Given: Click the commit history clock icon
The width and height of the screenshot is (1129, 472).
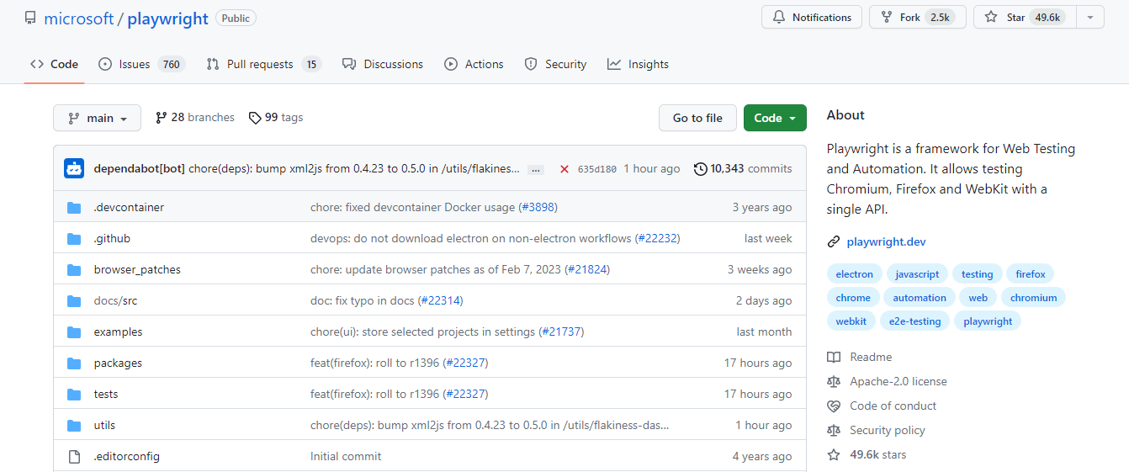Looking at the screenshot, I should pos(700,169).
